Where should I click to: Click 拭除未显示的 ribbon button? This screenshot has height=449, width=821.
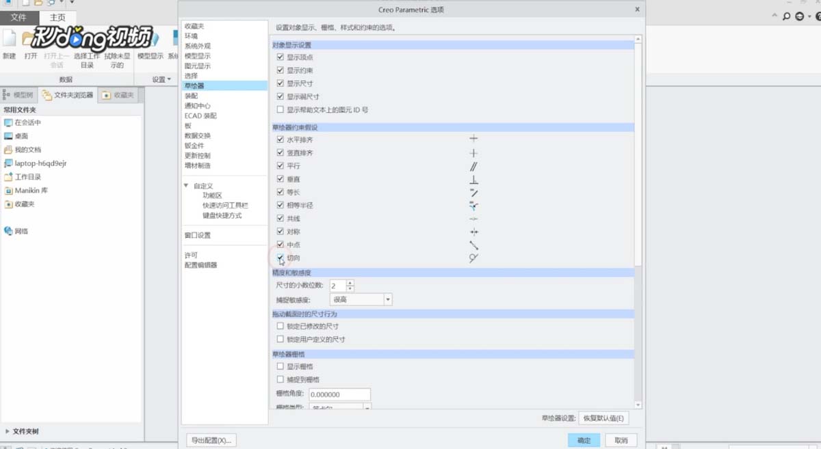[x=117, y=60]
